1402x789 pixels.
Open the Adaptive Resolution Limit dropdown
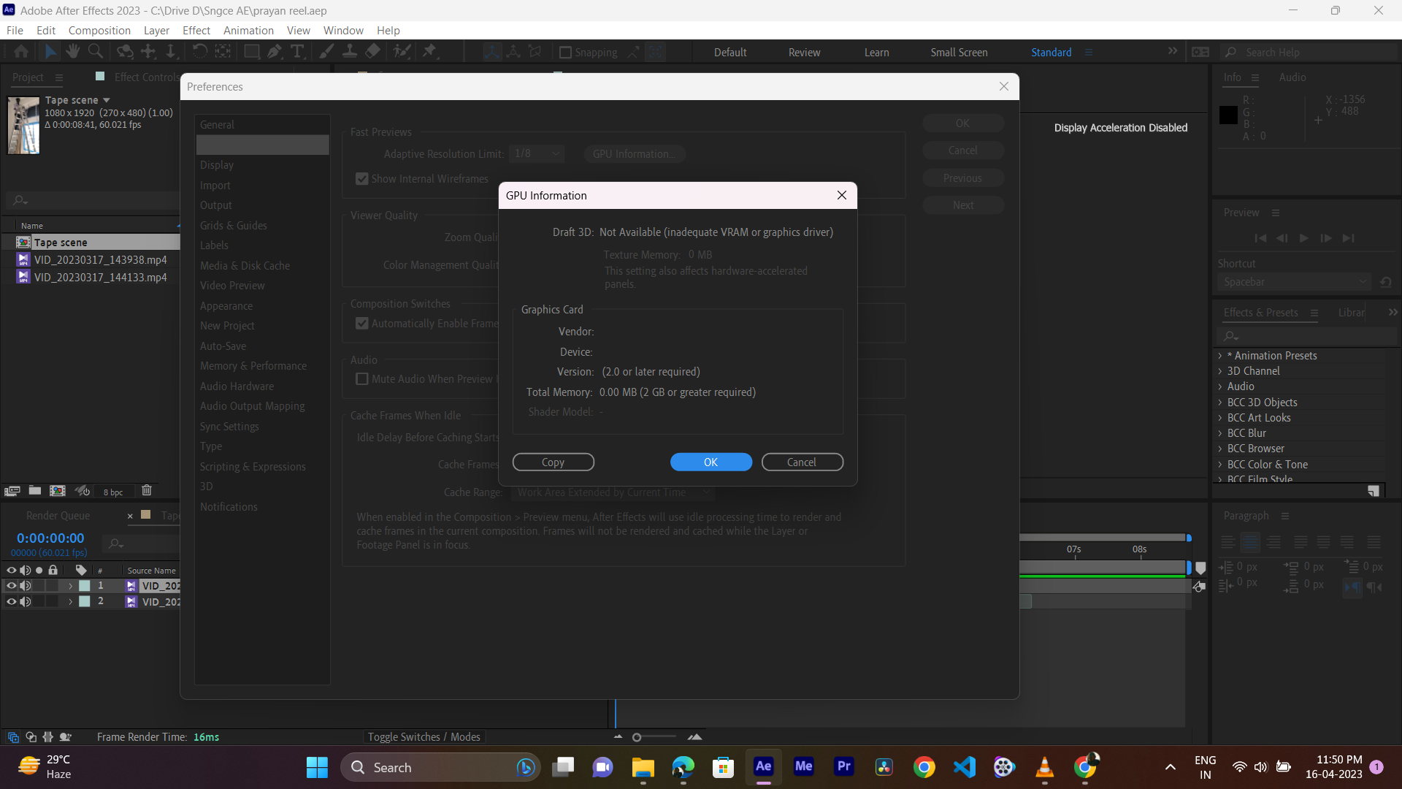pos(537,153)
